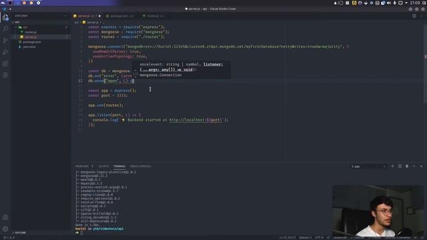Viewport: 427px width, 240px height.
Task: Click the mongoose.connect line in the editor
Action: [x=218, y=47]
